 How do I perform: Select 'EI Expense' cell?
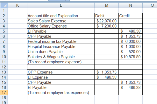(x=61, y=77)
